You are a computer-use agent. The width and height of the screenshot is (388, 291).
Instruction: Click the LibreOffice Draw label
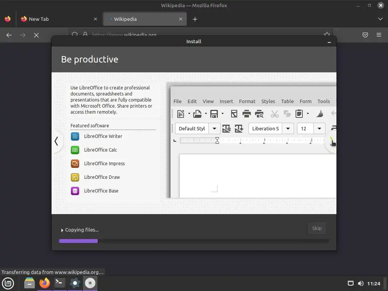tap(102, 177)
